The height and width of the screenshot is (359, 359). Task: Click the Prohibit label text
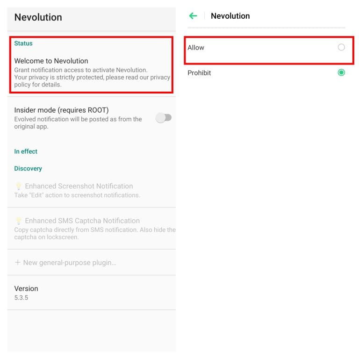(x=199, y=73)
